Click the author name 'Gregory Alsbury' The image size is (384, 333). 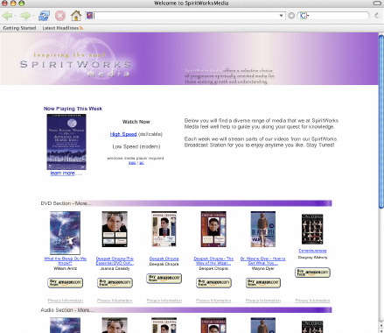(x=312, y=258)
